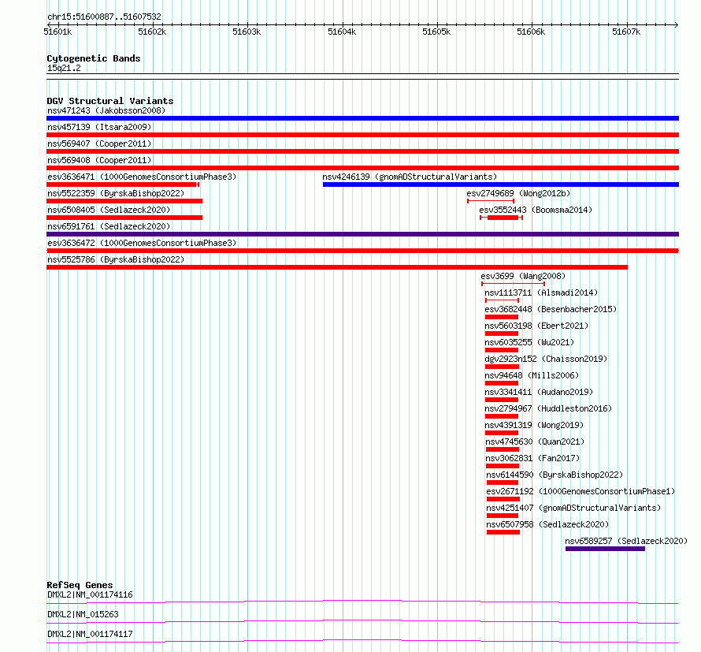Click the nsv1113711 (Alsmadi2014) label
Screen dimensions: 701x652
coord(541,292)
